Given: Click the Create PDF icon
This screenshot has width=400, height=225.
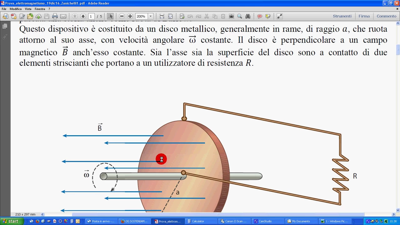Looking at the screenshot, I should 14,16.
